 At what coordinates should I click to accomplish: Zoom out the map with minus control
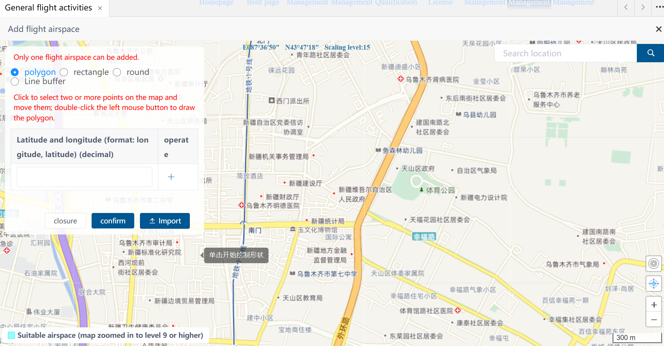point(654,319)
